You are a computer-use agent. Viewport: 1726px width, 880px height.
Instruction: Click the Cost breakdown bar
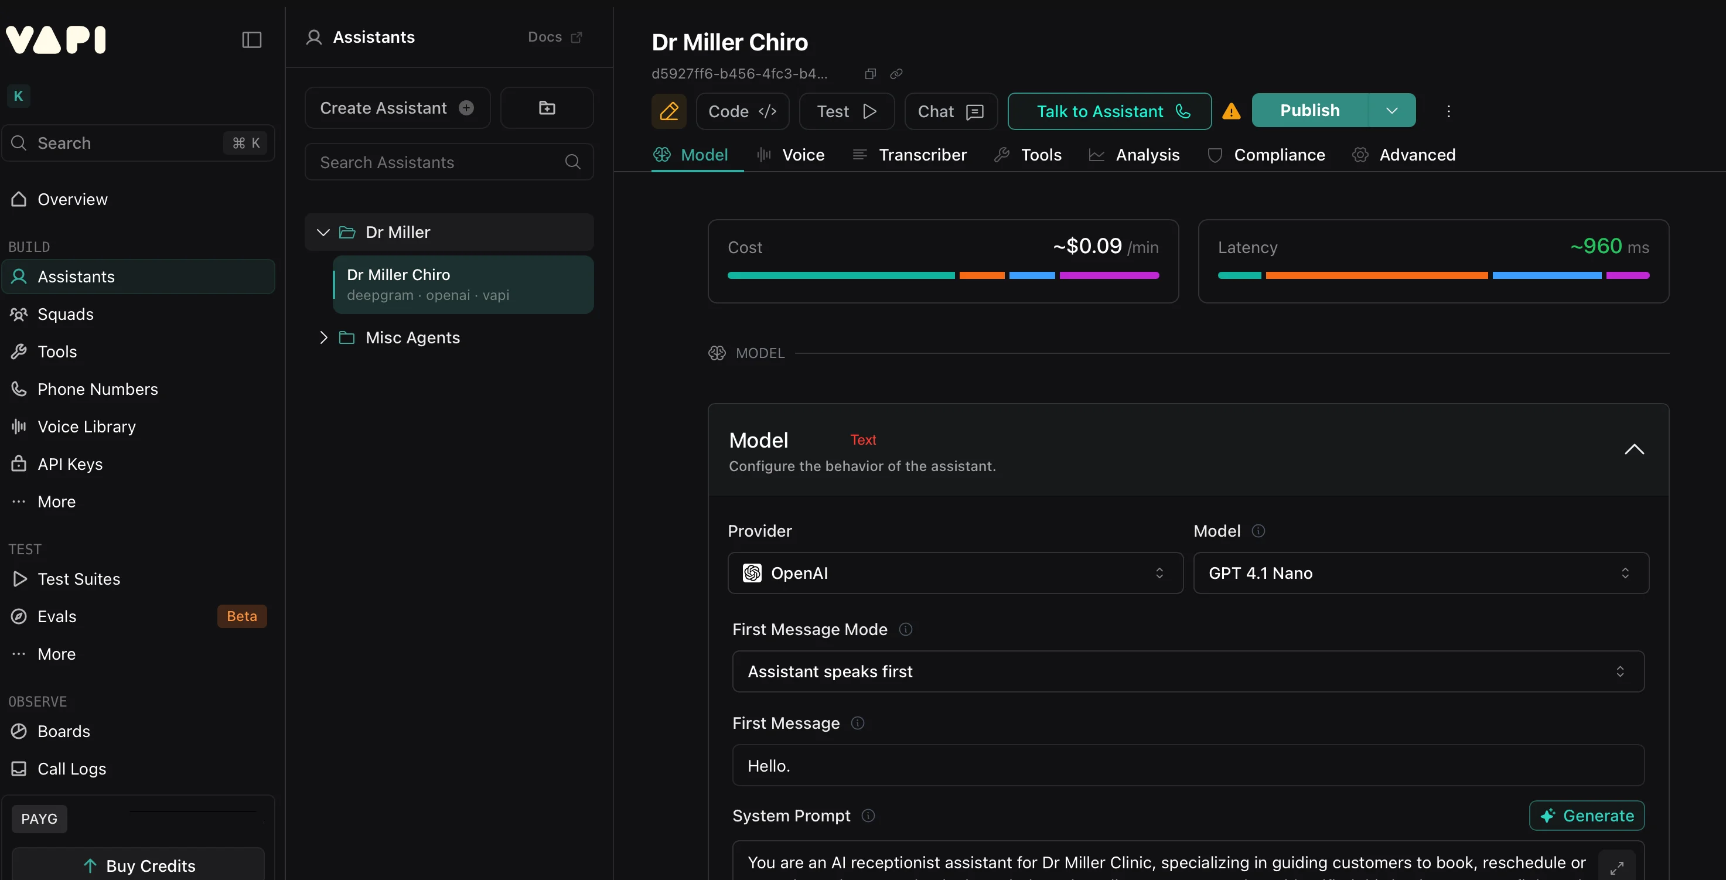[x=943, y=275]
